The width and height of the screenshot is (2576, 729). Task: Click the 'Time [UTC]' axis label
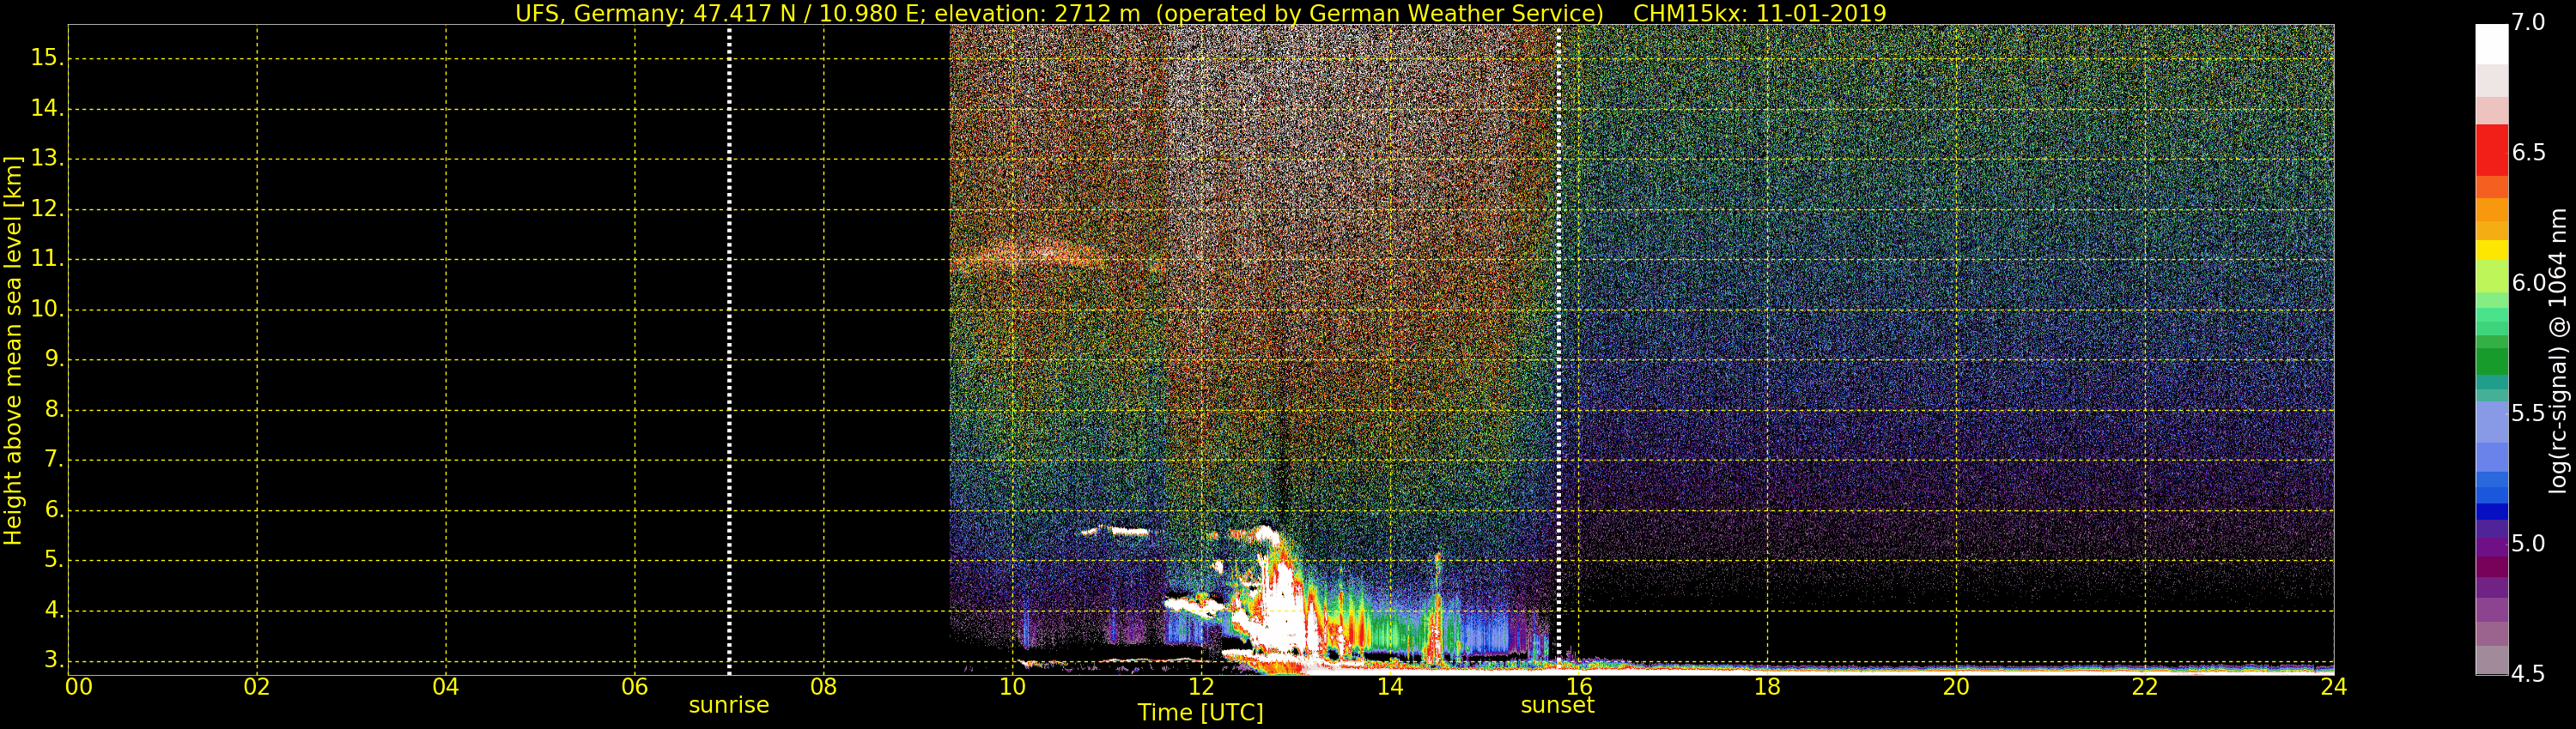pos(1200,712)
